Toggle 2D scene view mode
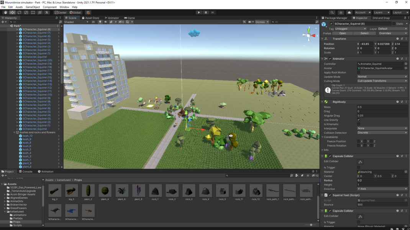The width and height of the screenshot is (410, 230). 93,22
